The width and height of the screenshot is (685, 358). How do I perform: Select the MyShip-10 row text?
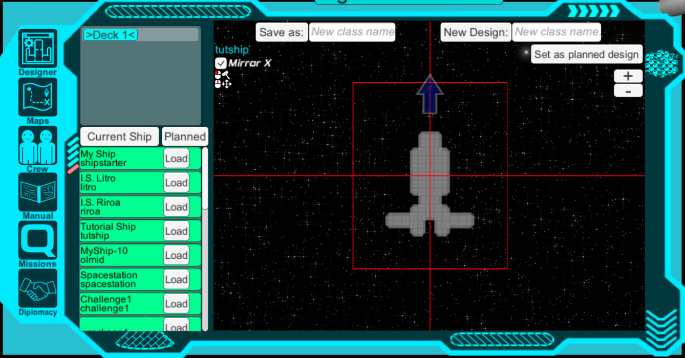click(104, 255)
